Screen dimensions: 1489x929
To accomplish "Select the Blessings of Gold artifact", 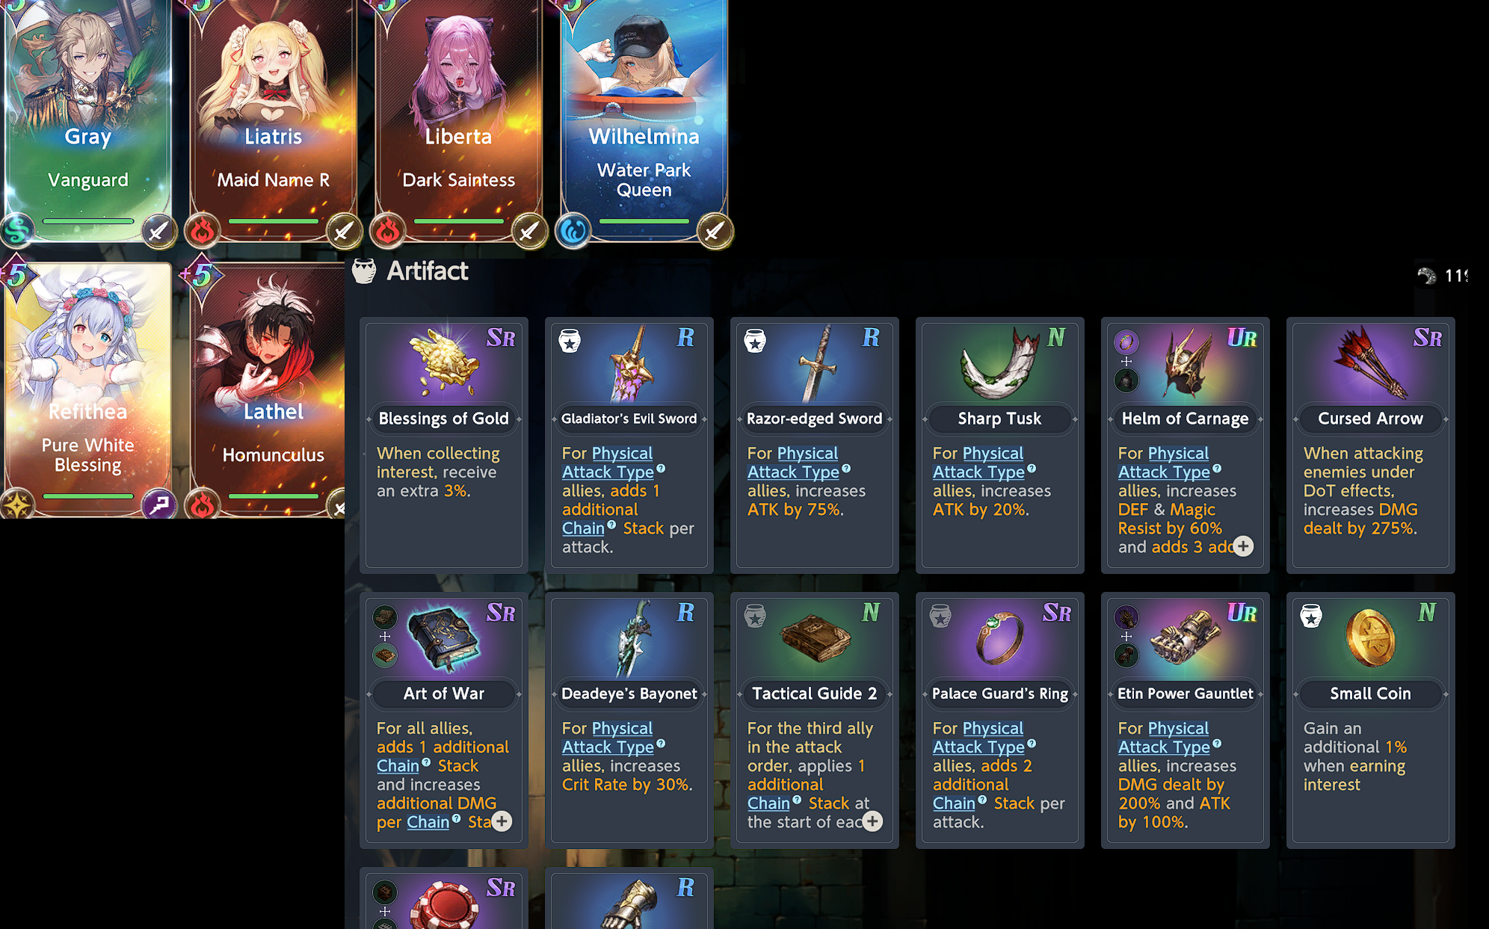I will tap(444, 445).
